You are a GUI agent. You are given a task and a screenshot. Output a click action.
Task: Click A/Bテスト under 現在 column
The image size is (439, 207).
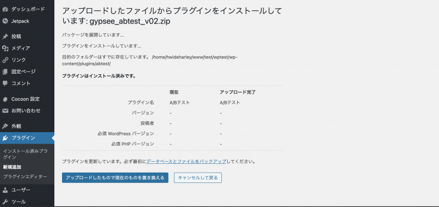[x=179, y=103]
